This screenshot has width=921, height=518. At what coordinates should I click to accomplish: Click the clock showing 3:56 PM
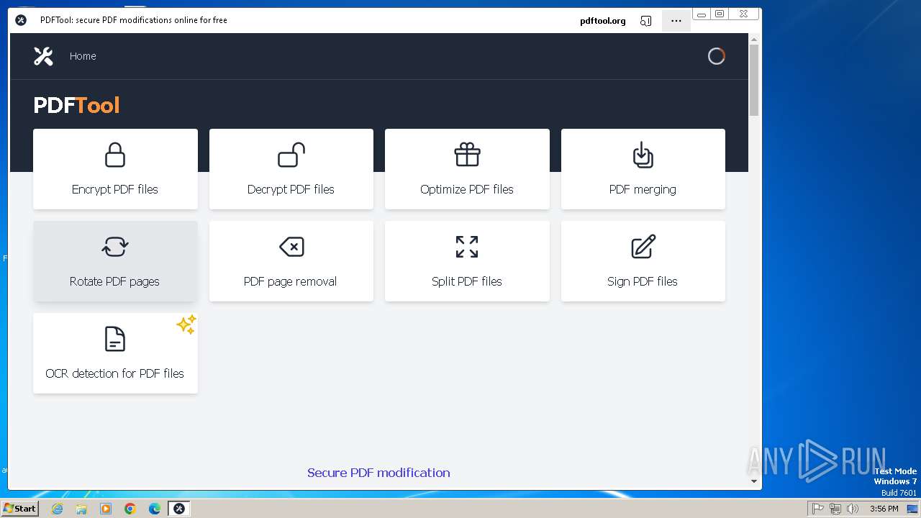coord(884,509)
